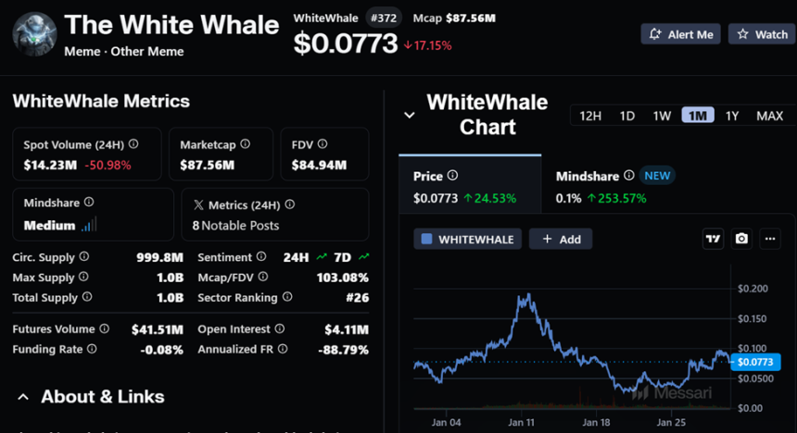Click info icon next to Marketcap

coord(243,144)
